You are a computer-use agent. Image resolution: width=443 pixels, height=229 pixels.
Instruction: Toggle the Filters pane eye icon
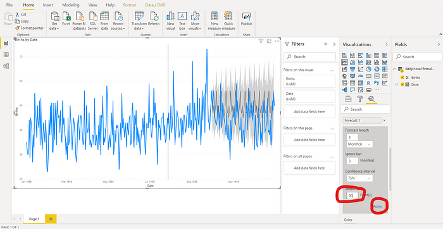tap(325, 44)
